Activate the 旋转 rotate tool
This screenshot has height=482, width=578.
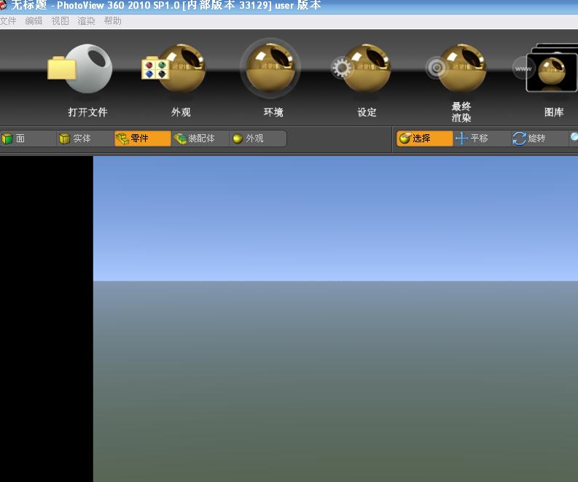point(539,139)
